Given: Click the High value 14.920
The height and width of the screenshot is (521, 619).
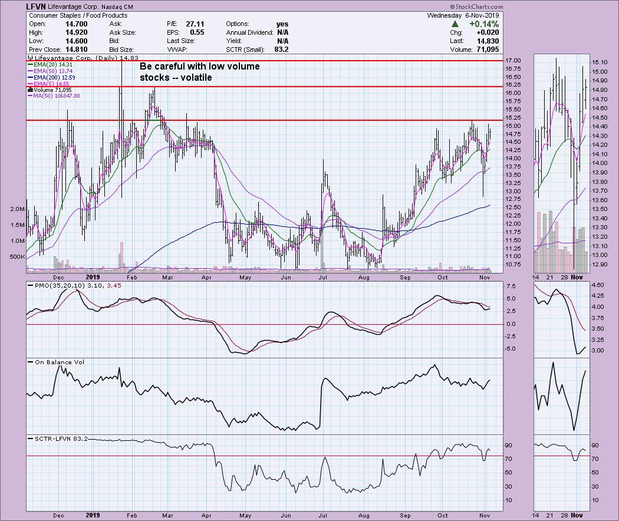Looking at the screenshot, I should pos(77,32).
